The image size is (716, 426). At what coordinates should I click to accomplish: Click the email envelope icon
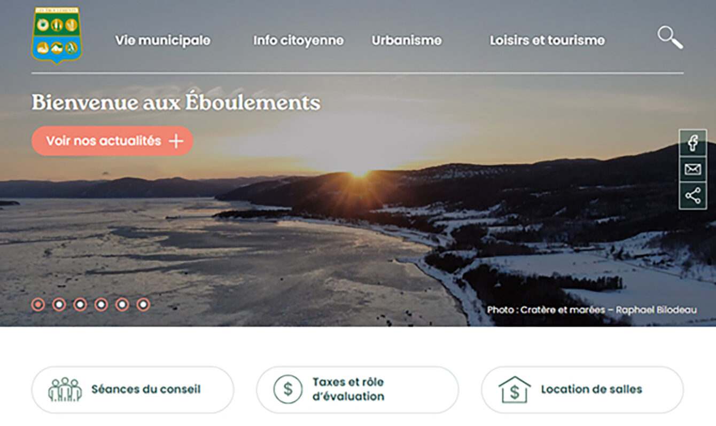692,170
